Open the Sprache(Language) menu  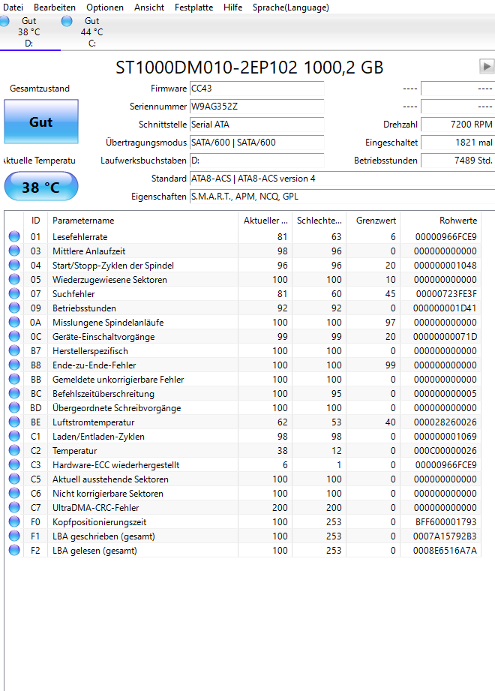pyautogui.click(x=291, y=8)
